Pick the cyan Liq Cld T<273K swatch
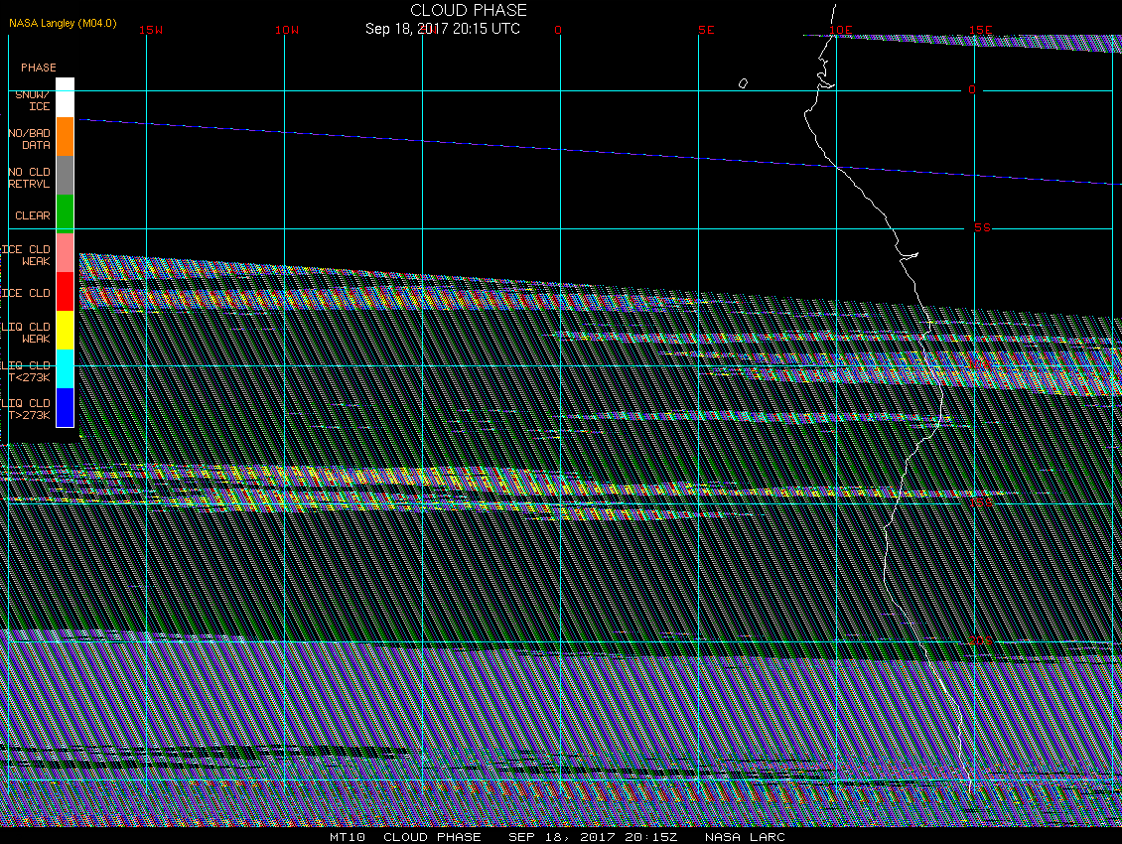Screen dimensions: 1122x844 66,368
